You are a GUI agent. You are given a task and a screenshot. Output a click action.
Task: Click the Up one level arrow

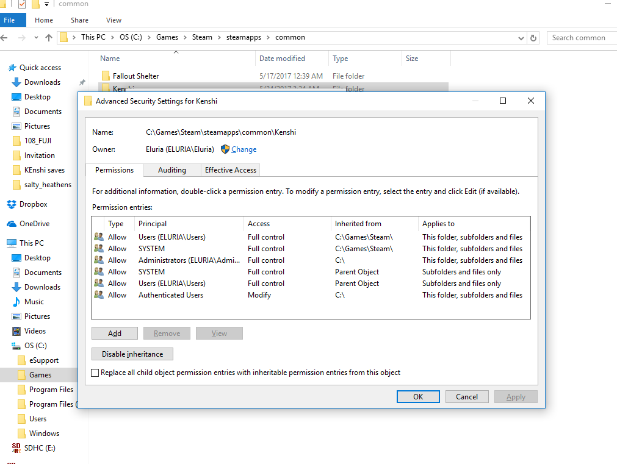click(49, 38)
